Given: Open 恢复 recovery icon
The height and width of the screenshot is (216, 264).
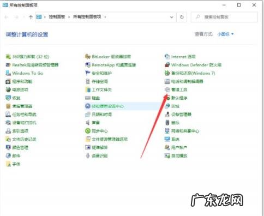Looking at the screenshot, I should [8, 98].
